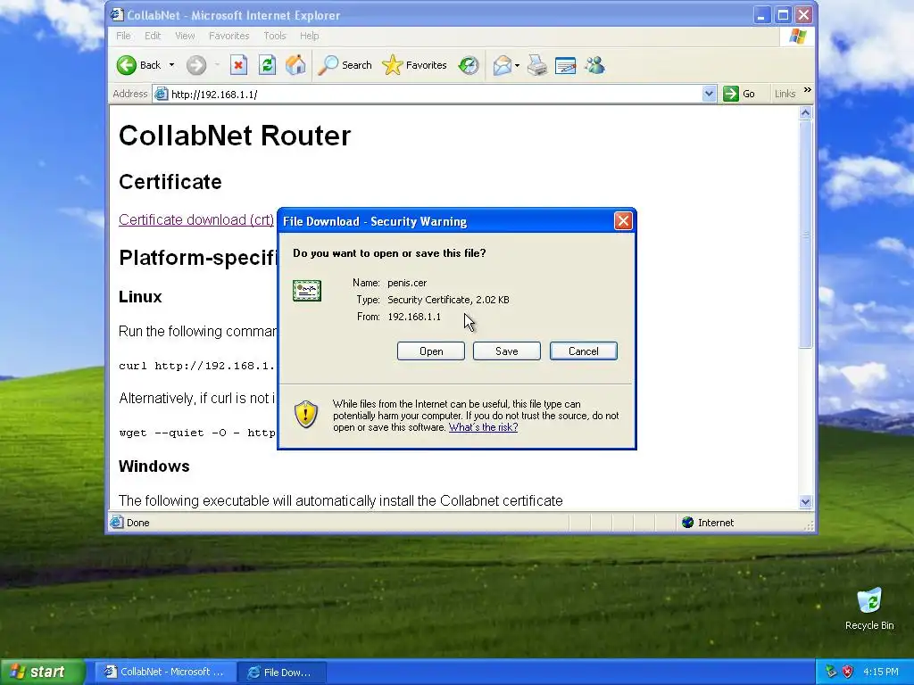This screenshot has height=685, width=914.
Task: Click Open in the download dialog
Action: (431, 351)
